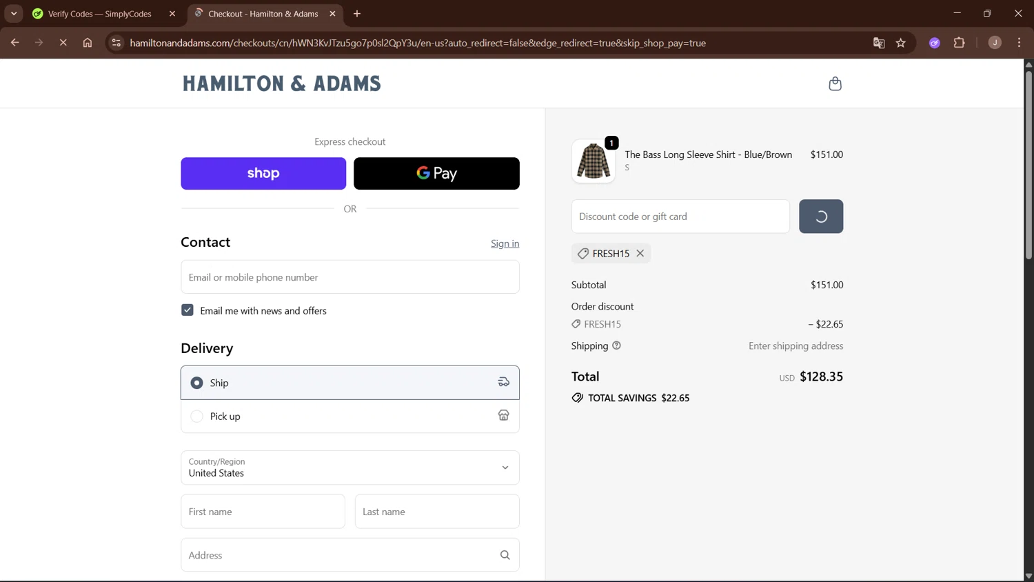This screenshot has height=582, width=1034.
Task: Open the shopping bag cart icon
Action: (835, 83)
